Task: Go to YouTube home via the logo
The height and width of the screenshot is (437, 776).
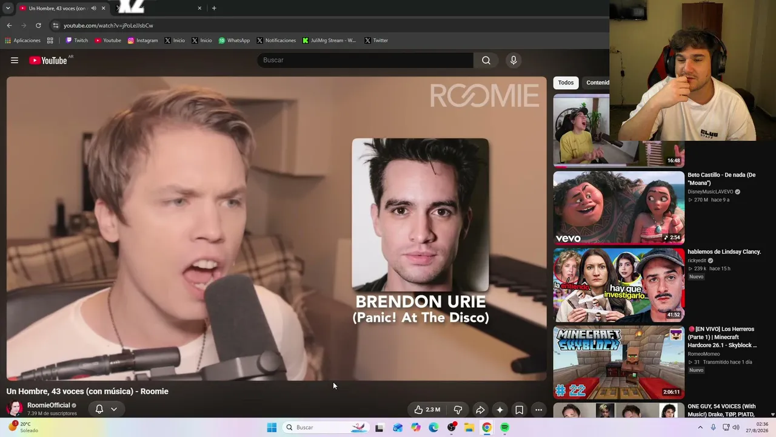Action: (x=48, y=60)
